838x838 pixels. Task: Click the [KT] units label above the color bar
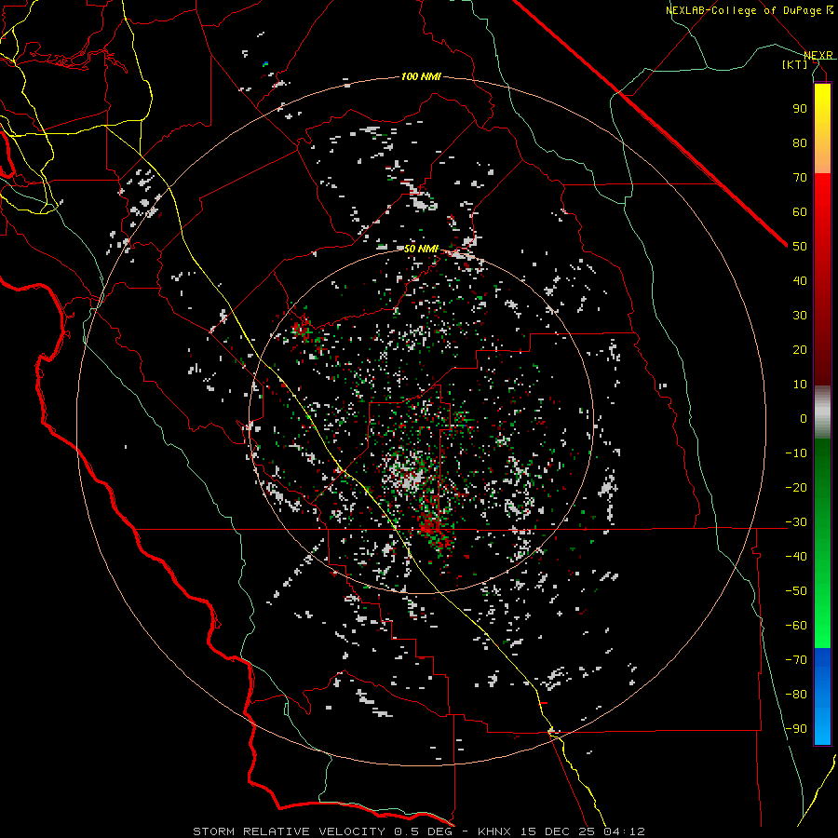coord(795,64)
